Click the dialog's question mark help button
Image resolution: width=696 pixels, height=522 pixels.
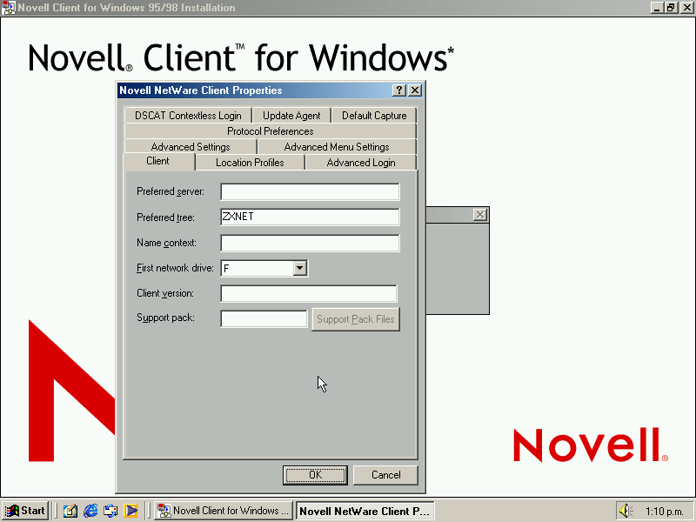[399, 90]
